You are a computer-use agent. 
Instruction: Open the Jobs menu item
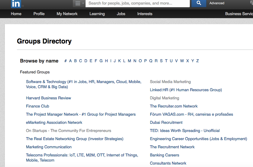coord(121,14)
